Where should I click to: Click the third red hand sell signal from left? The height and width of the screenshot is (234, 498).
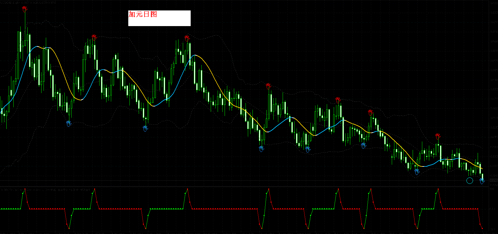187,38
